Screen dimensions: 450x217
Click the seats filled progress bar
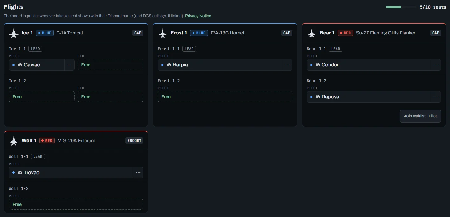coord(401,7)
